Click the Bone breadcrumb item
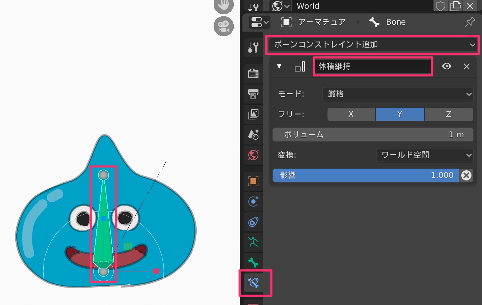482x305 pixels. pos(387,22)
